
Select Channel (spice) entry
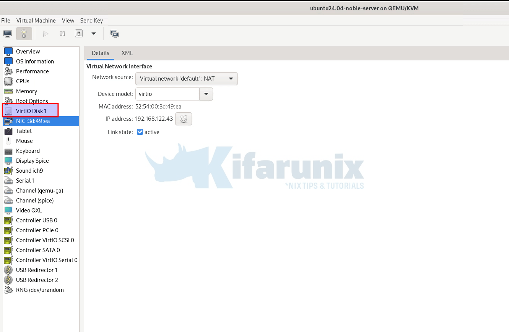[41, 201]
